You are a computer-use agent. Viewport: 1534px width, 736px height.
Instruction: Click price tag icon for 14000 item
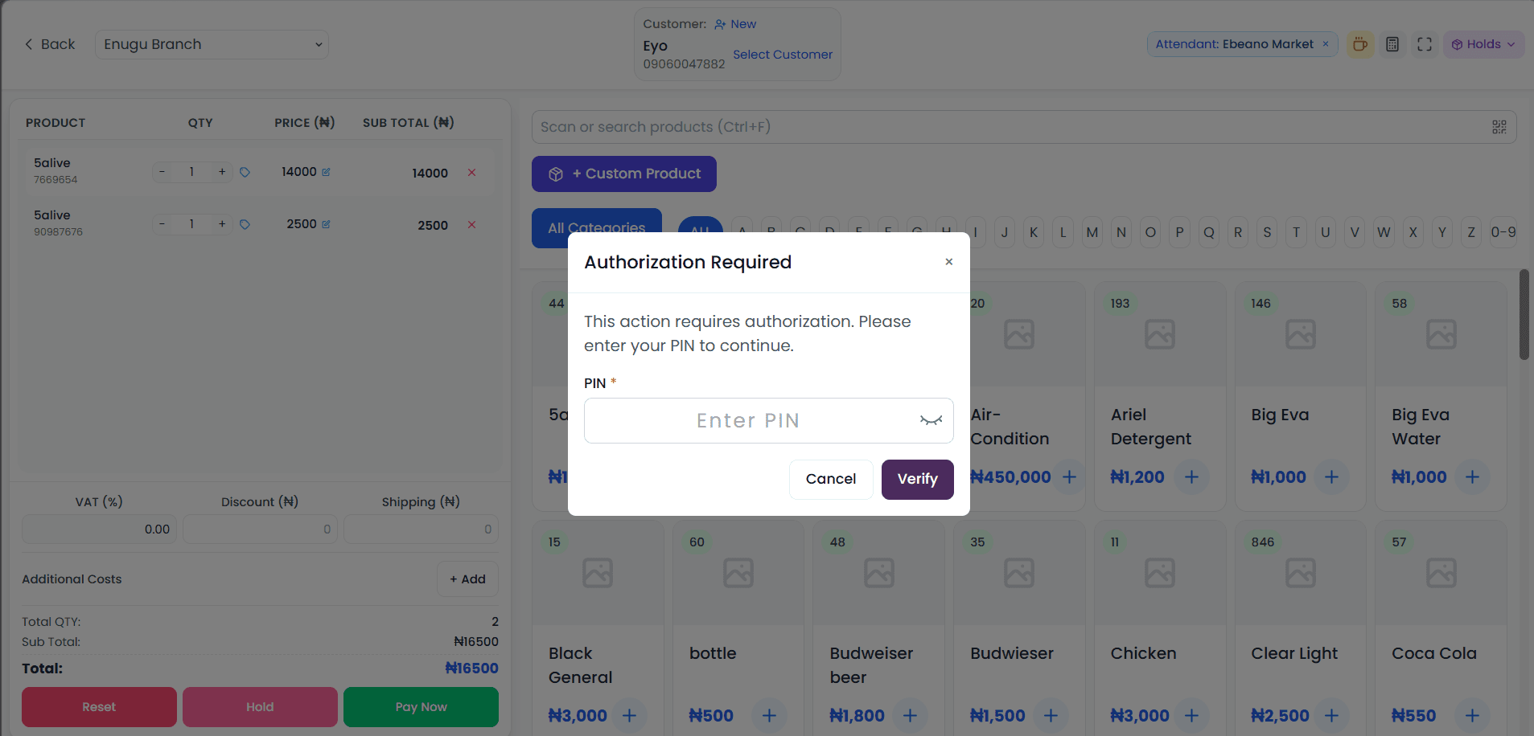pos(245,172)
